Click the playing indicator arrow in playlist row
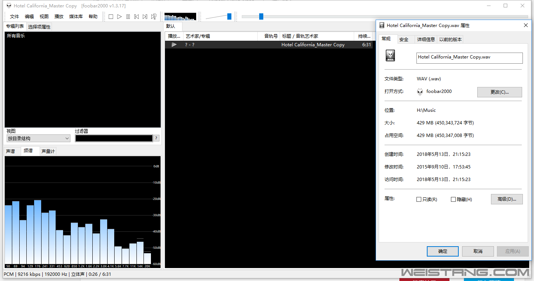 click(174, 44)
